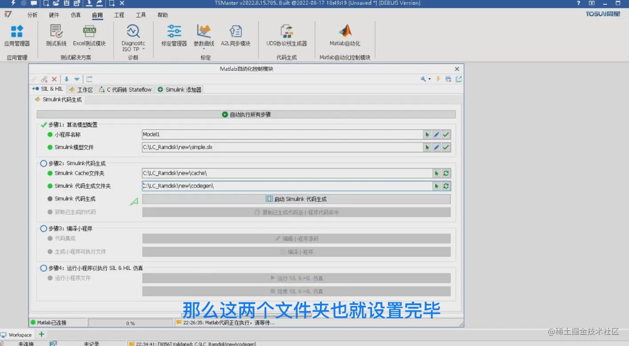The width and height of the screenshot is (629, 346).
Task: Click the blue down arrow toolbar icon
Action: pyautogui.click(x=67, y=79)
